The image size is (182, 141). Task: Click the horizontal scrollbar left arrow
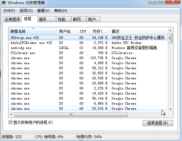[x=11, y=114]
